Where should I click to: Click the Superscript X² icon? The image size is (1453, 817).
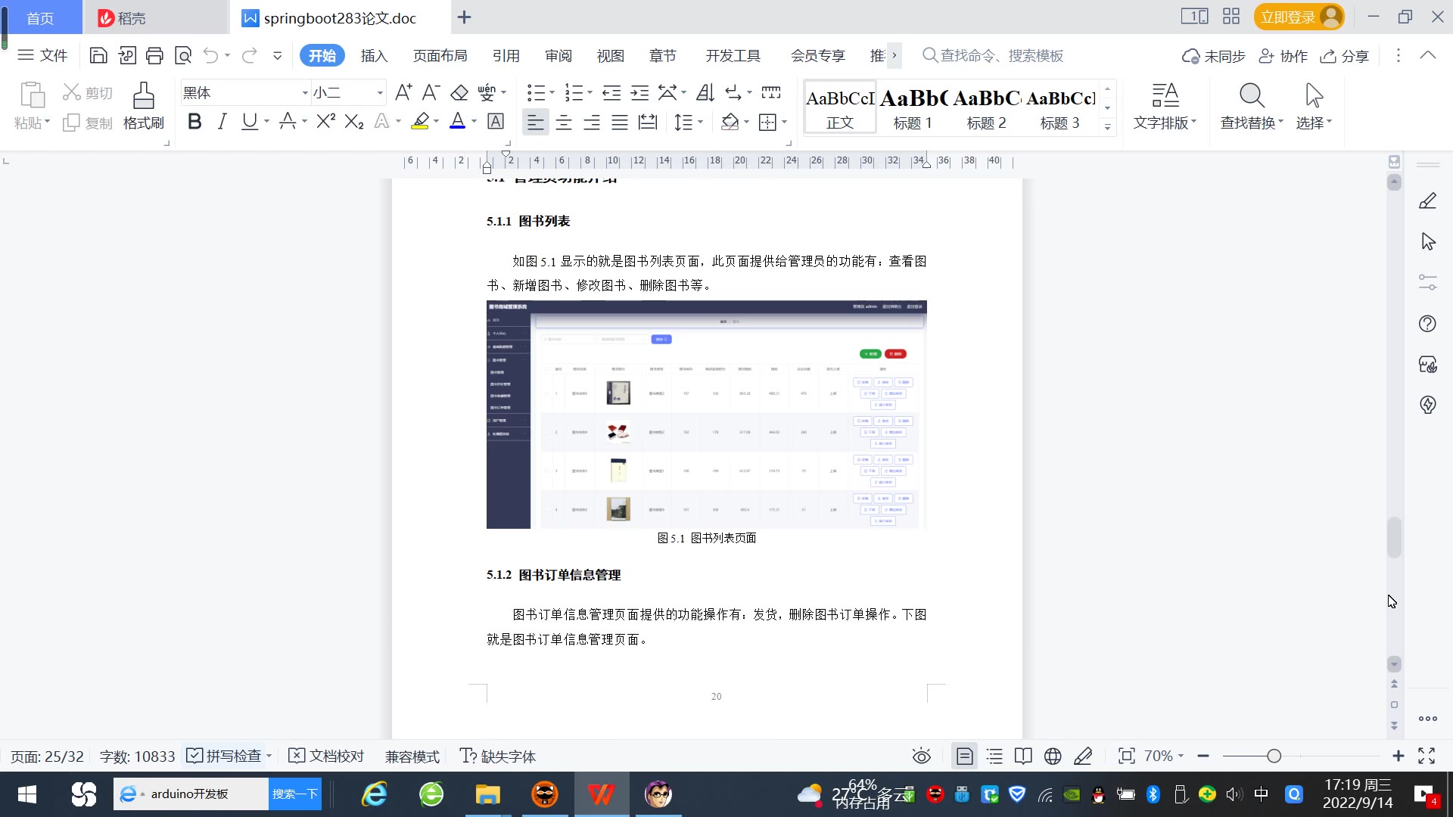tap(325, 122)
